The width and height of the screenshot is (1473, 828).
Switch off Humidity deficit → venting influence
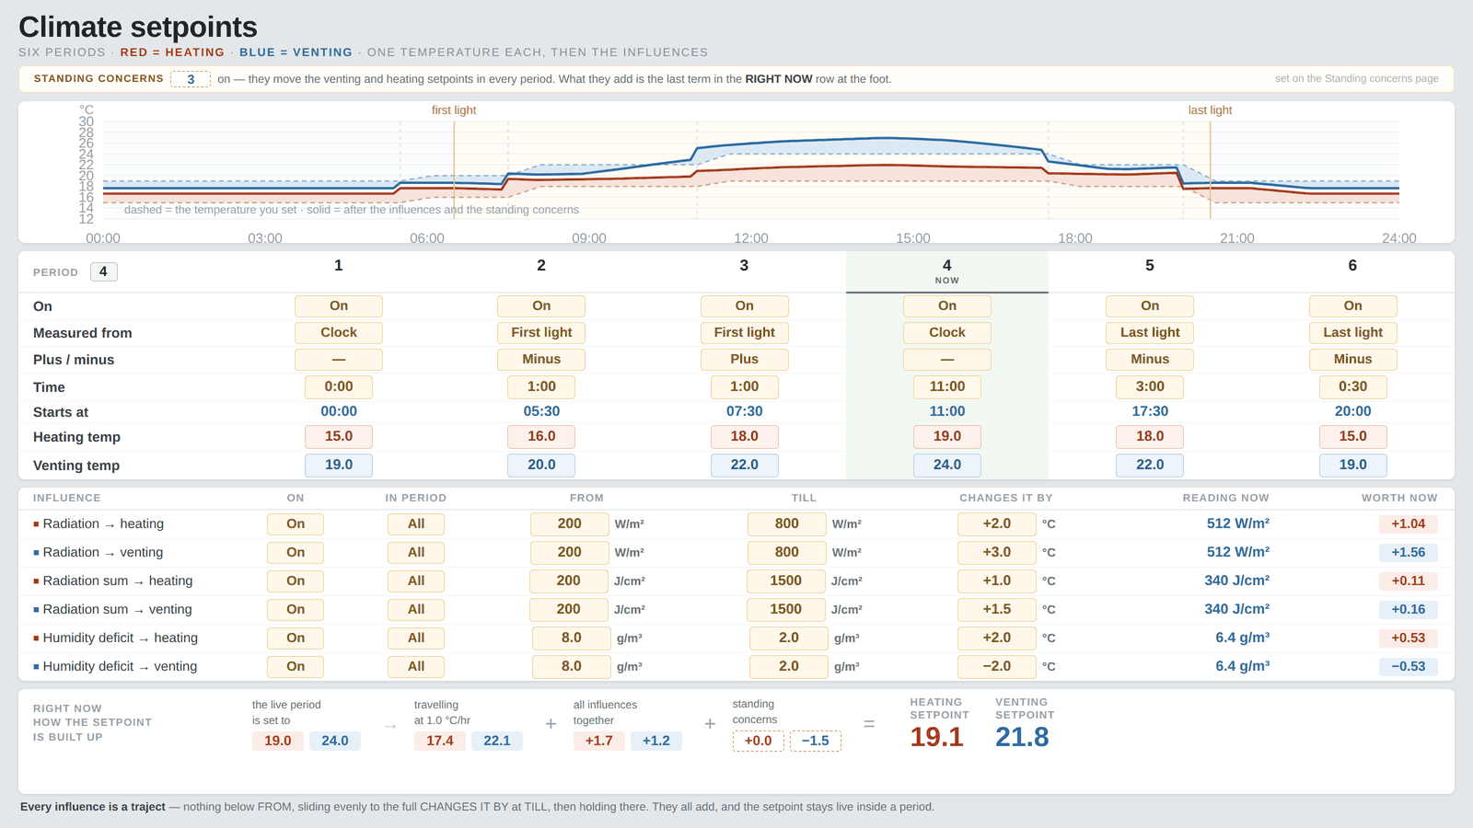296,667
